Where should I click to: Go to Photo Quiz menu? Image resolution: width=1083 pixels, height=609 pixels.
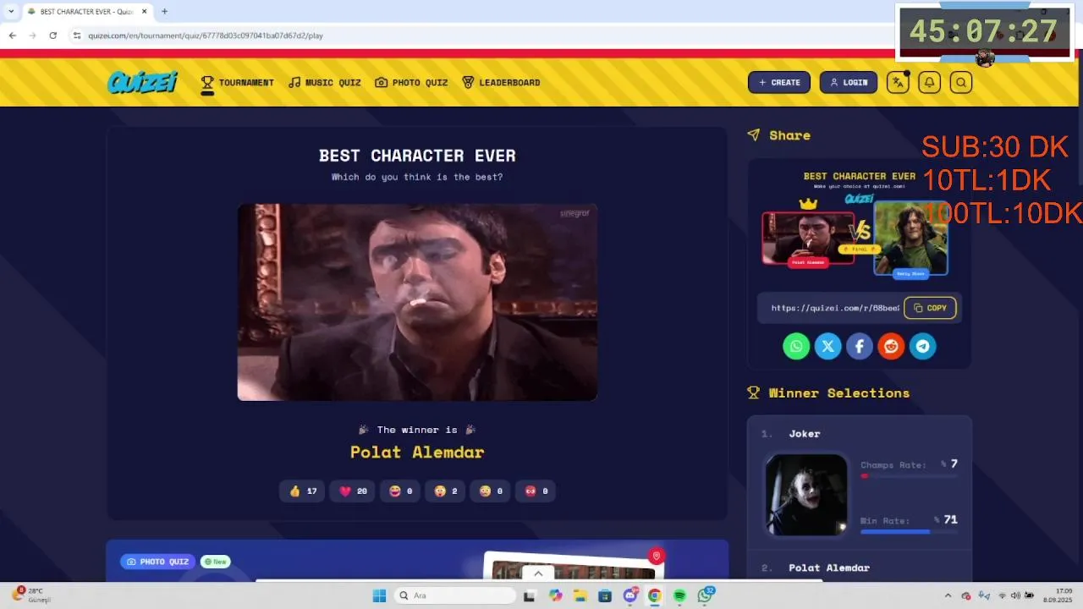(411, 82)
